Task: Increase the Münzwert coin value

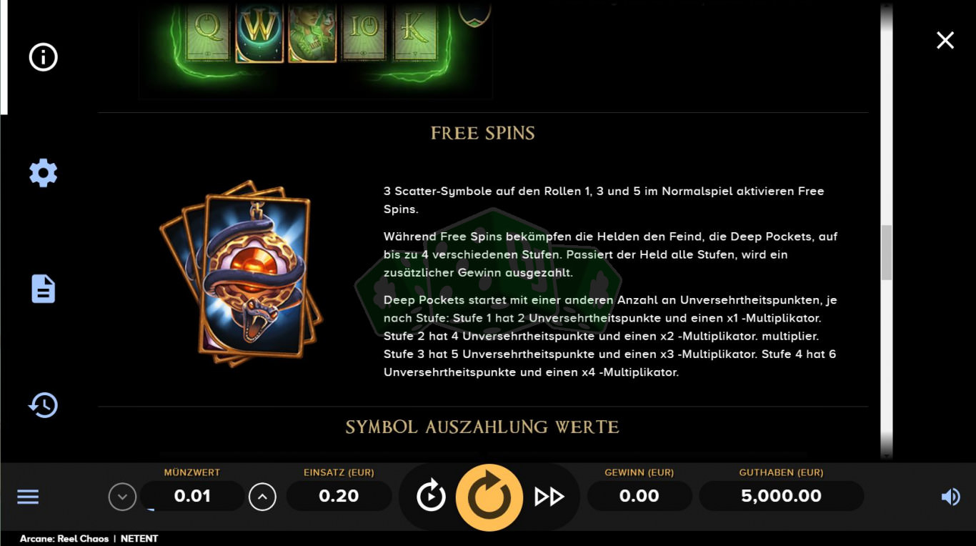Action: [262, 497]
